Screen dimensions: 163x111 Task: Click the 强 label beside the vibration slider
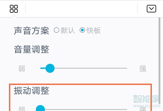(143, 109)
